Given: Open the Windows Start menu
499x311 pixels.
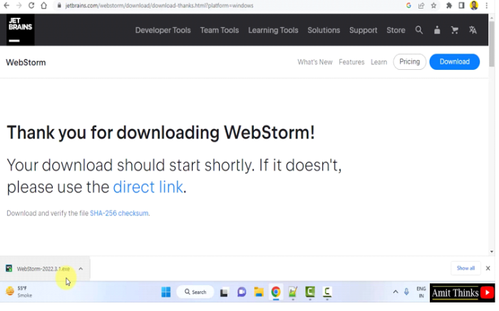Looking at the screenshot, I should pyautogui.click(x=166, y=292).
